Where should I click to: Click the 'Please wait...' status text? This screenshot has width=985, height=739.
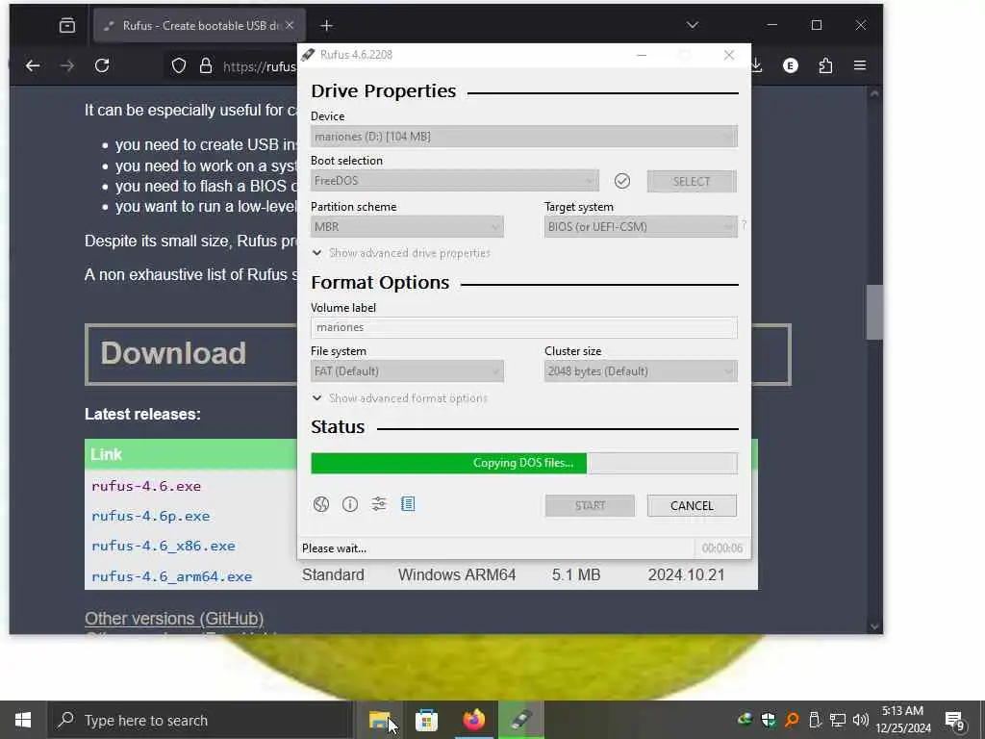[x=334, y=548]
